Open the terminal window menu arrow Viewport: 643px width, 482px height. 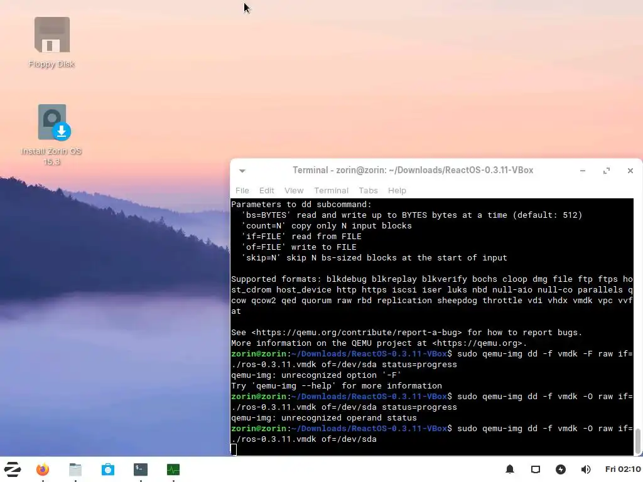(242, 171)
